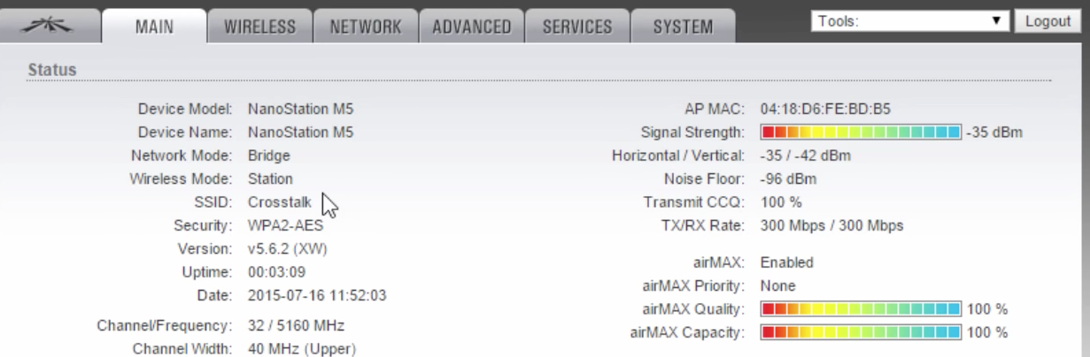Viewport: 1090px width, 357px height.
Task: Click the -35 dBm signal reading
Action: point(994,133)
